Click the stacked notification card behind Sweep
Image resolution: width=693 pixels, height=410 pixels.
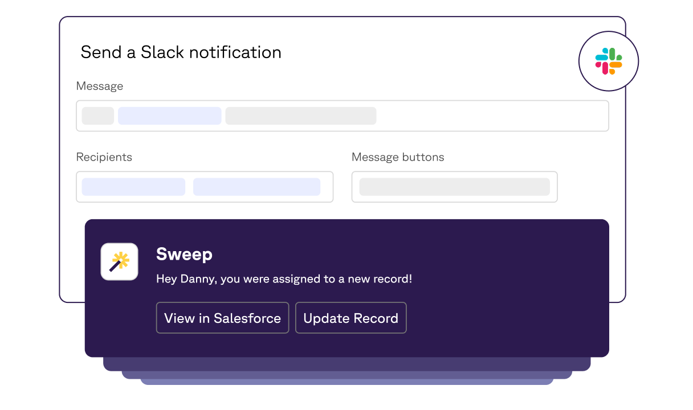coord(346,364)
